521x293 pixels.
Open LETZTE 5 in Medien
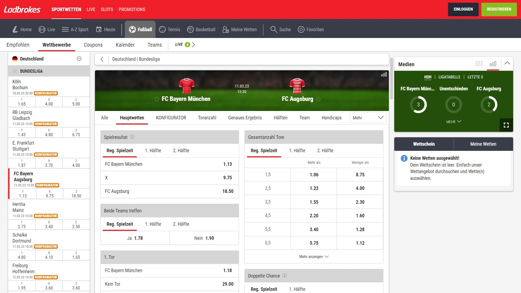click(475, 77)
